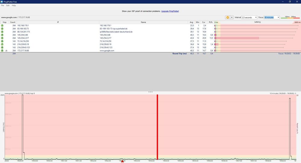Click the hop 7 green status icon

tap(2, 44)
